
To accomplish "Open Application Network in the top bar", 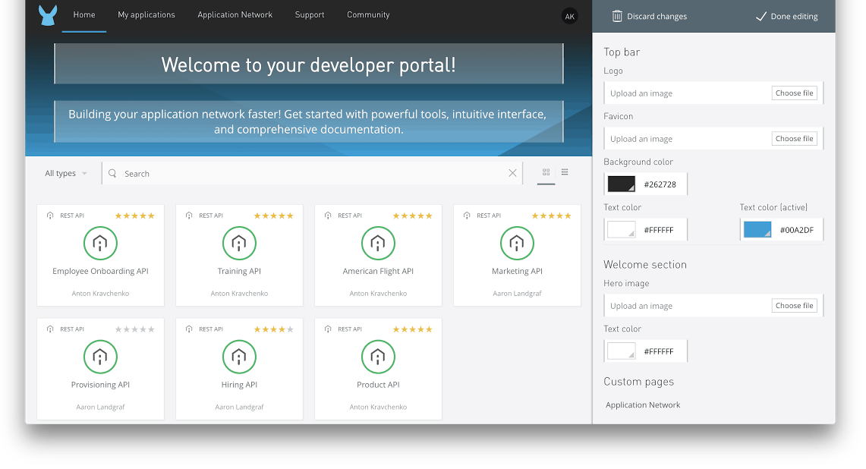I will pyautogui.click(x=235, y=15).
